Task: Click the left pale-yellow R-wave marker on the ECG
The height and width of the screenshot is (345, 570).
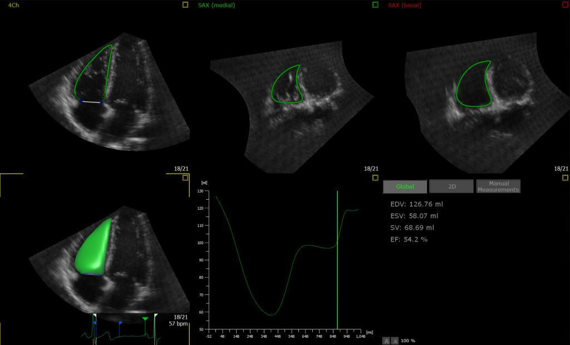Action: pyautogui.click(x=95, y=316)
